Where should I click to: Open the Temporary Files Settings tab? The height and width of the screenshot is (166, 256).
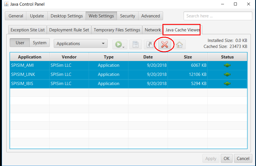click(117, 30)
